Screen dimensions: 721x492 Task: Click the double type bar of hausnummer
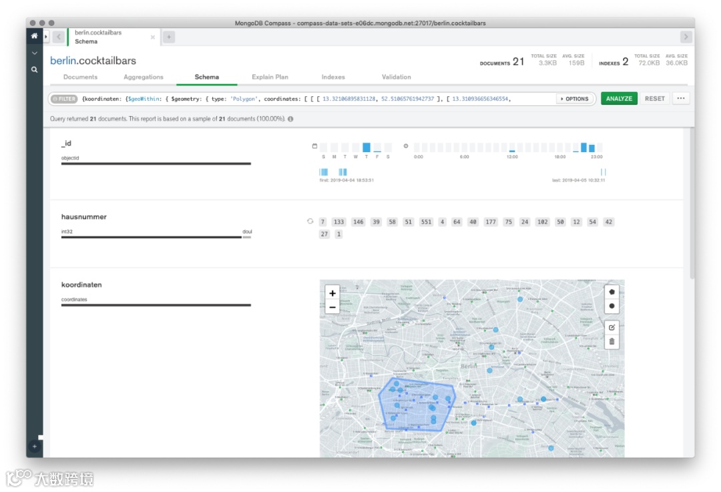click(x=247, y=237)
